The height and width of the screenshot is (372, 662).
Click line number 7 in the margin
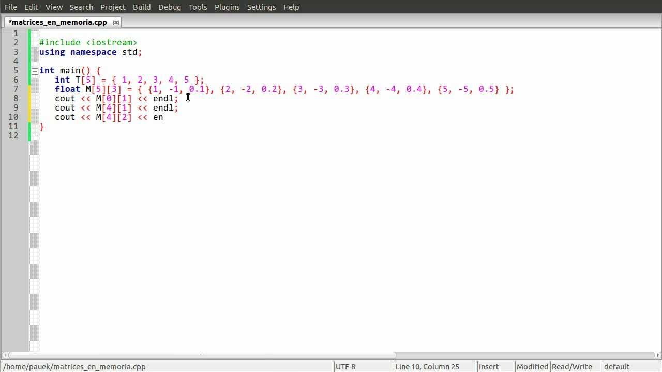click(x=16, y=89)
